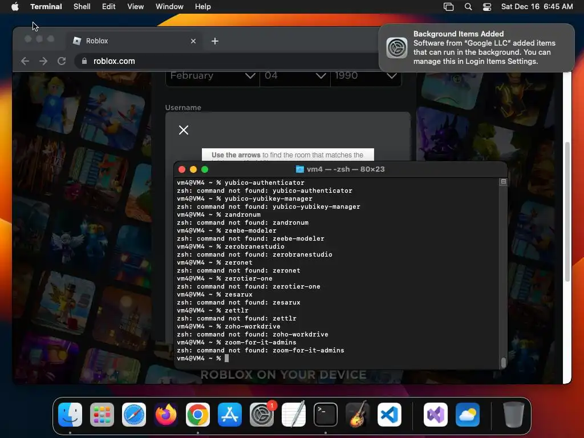This screenshot has height=438, width=584.
Task: Click the roblox.com address bar
Action: pos(231,61)
